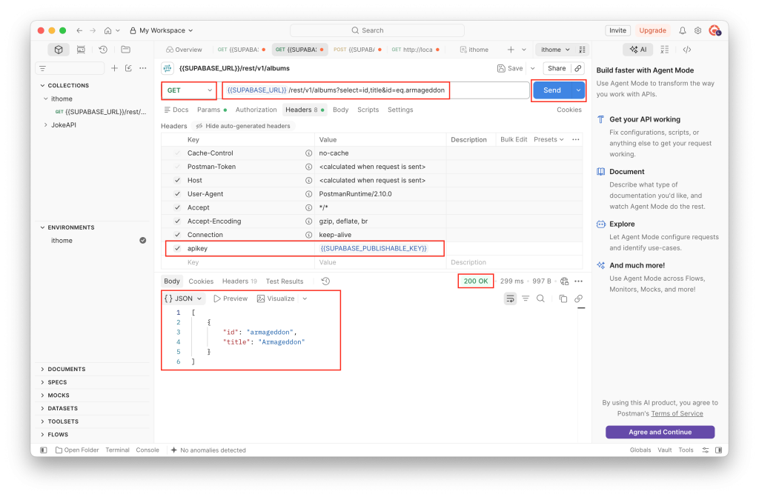Uncheck the User-Agent header

(x=178, y=194)
